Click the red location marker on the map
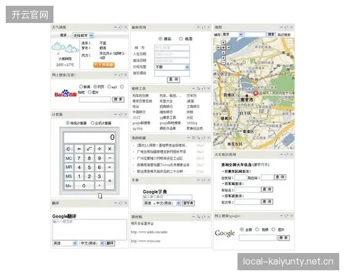The image size is (345, 276). (x=256, y=93)
